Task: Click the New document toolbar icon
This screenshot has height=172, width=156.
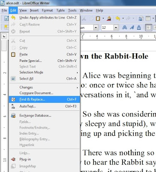Action: 6,18
